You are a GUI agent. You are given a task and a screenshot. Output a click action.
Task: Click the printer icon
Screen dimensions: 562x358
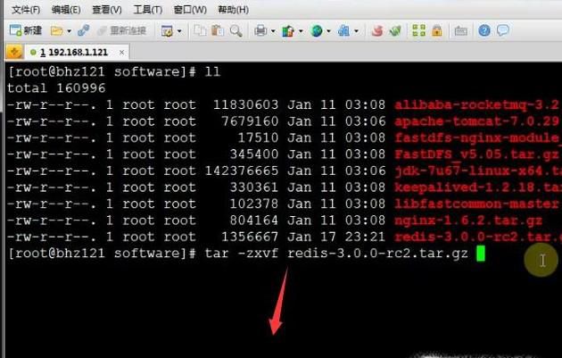pyautogui.click(x=260, y=31)
